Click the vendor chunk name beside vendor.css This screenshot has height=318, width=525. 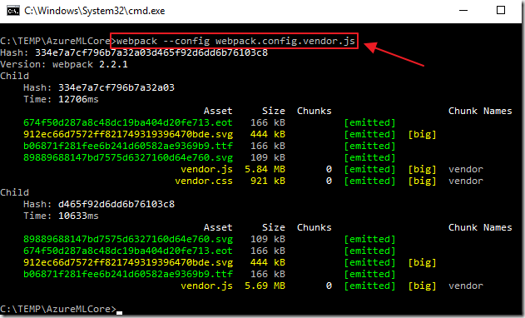(466, 181)
